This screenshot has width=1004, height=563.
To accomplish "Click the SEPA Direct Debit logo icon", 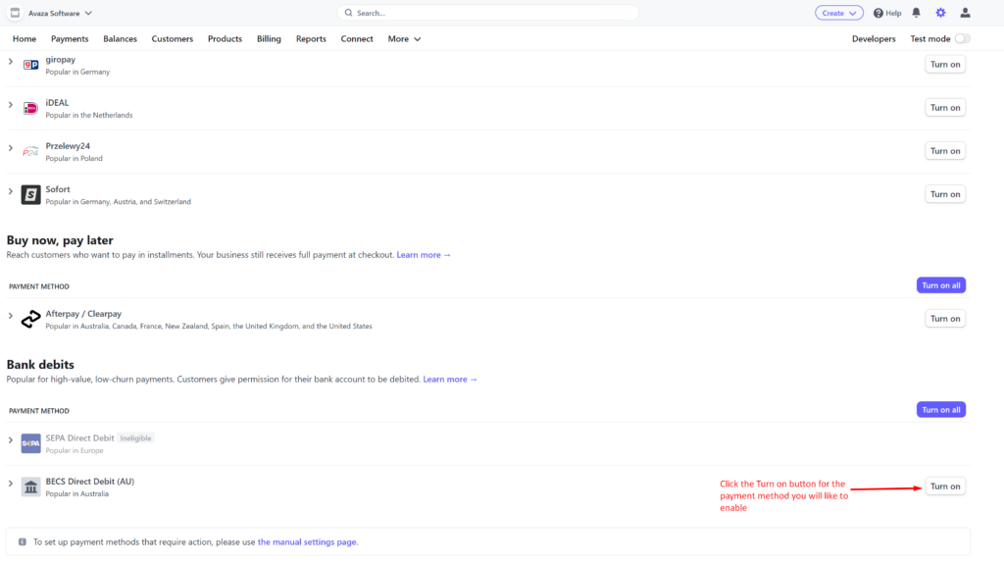I will tap(30, 443).
